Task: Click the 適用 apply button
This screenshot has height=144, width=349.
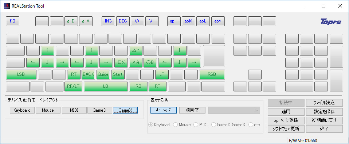Action: tap(286, 112)
